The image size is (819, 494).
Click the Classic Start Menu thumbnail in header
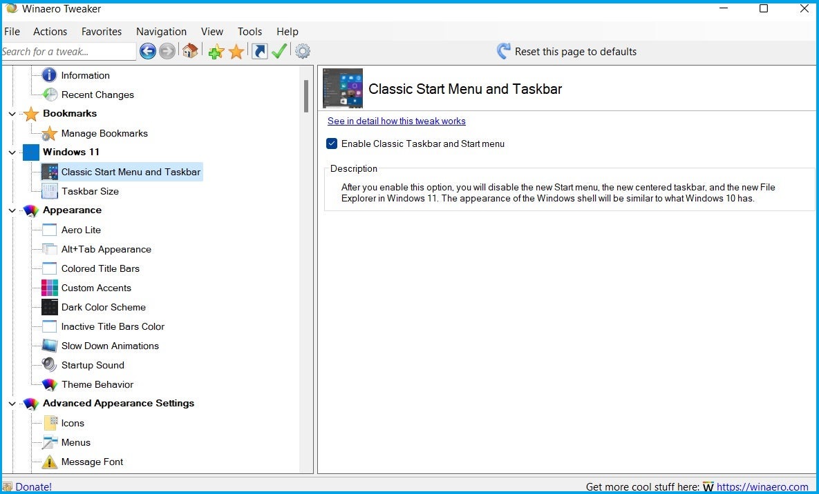343,88
